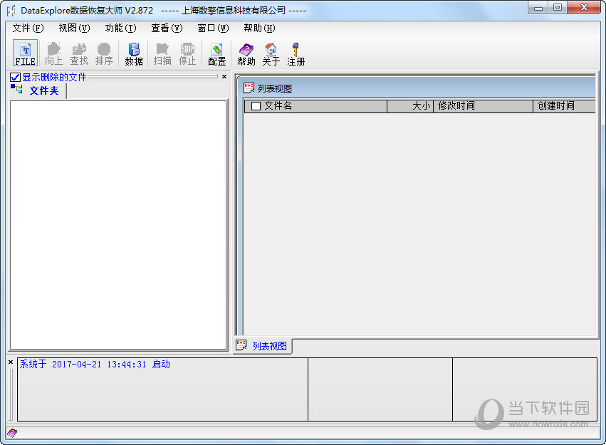This screenshot has height=445, width=606.
Task: Click the 帮助 (help) toolbar icon
Action: 245,53
